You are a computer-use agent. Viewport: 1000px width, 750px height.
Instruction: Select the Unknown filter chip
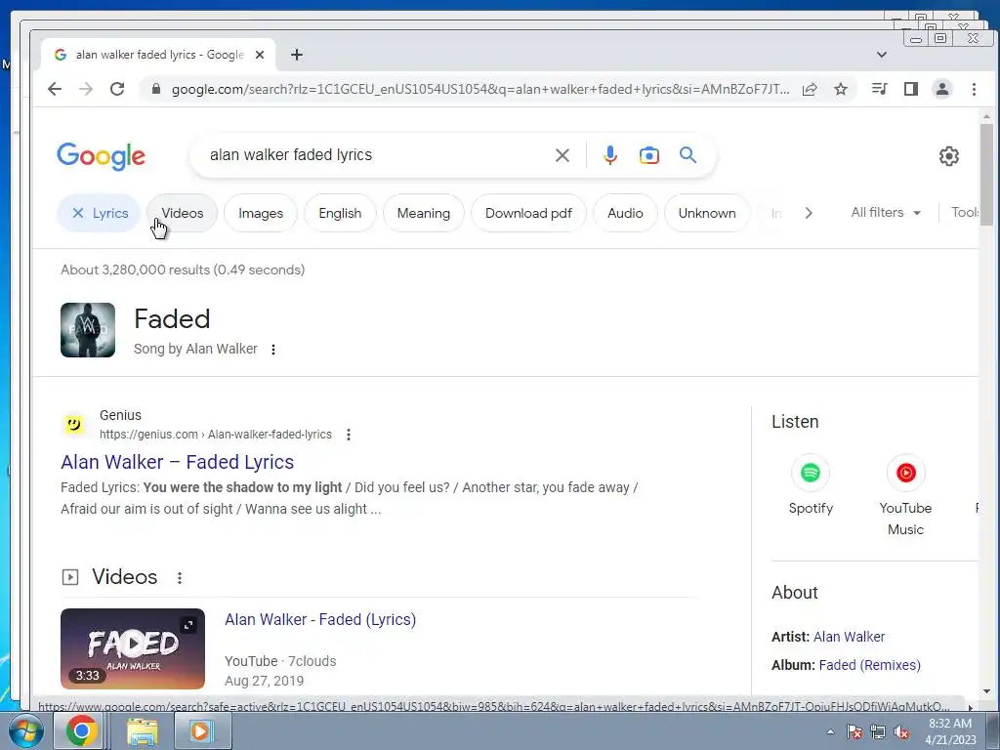pos(707,213)
